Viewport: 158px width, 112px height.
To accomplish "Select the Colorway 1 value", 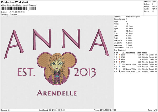I will point(14,14).
